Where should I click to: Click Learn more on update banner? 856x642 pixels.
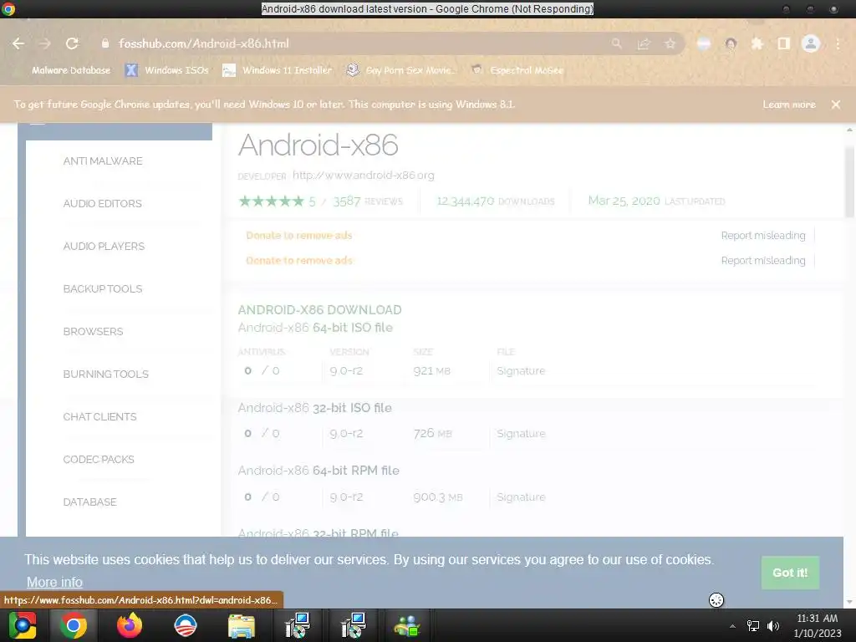pos(789,104)
